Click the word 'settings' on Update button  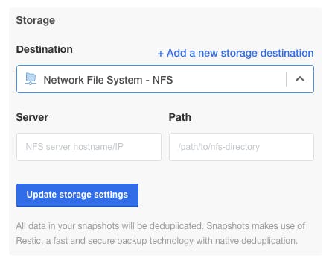click(x=111, y=195)
